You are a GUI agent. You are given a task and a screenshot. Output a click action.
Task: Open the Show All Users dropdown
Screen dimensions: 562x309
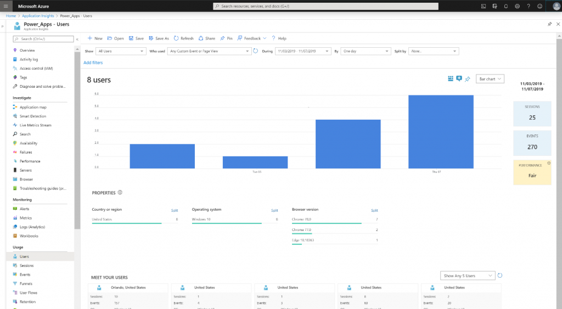[x=121, y=51]
